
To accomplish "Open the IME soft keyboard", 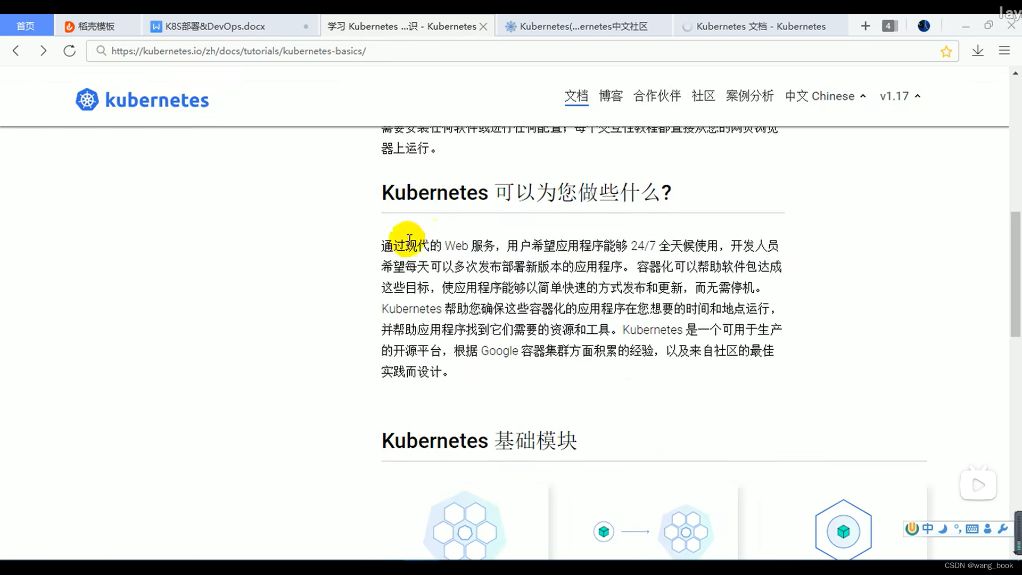I will pyautogui.click(x=972, y=529).
